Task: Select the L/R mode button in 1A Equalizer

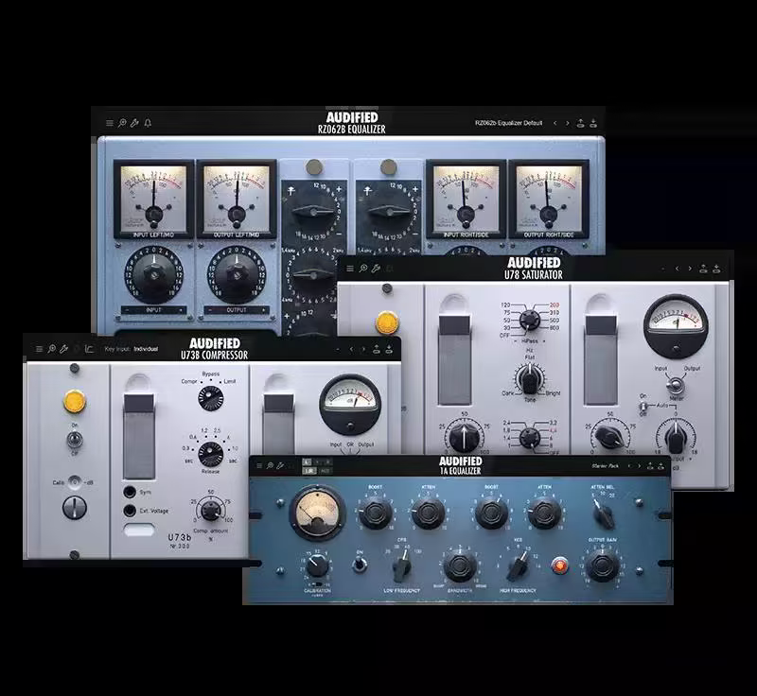Action: [x=309, y=471]
